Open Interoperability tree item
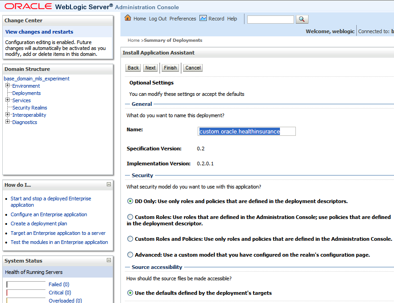Image resolution: width=394 pixels, height=303 pixels. (x=29, y=115)
